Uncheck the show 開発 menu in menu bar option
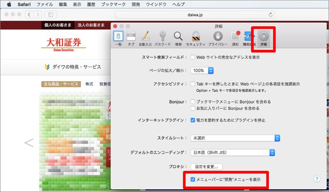Image resolution: width=329 pixels, height=192 pixels. click(193, 180)
